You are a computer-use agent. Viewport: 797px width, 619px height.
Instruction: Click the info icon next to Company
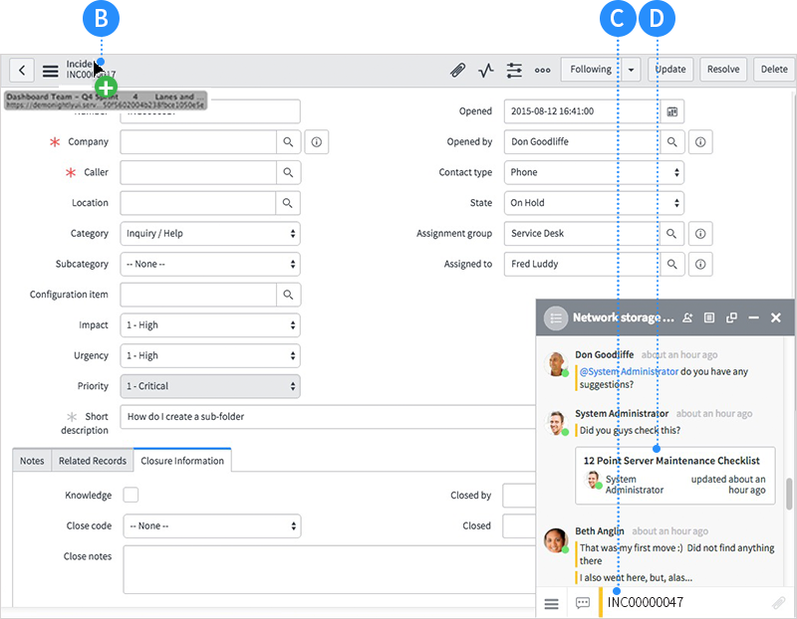[316, 141]
